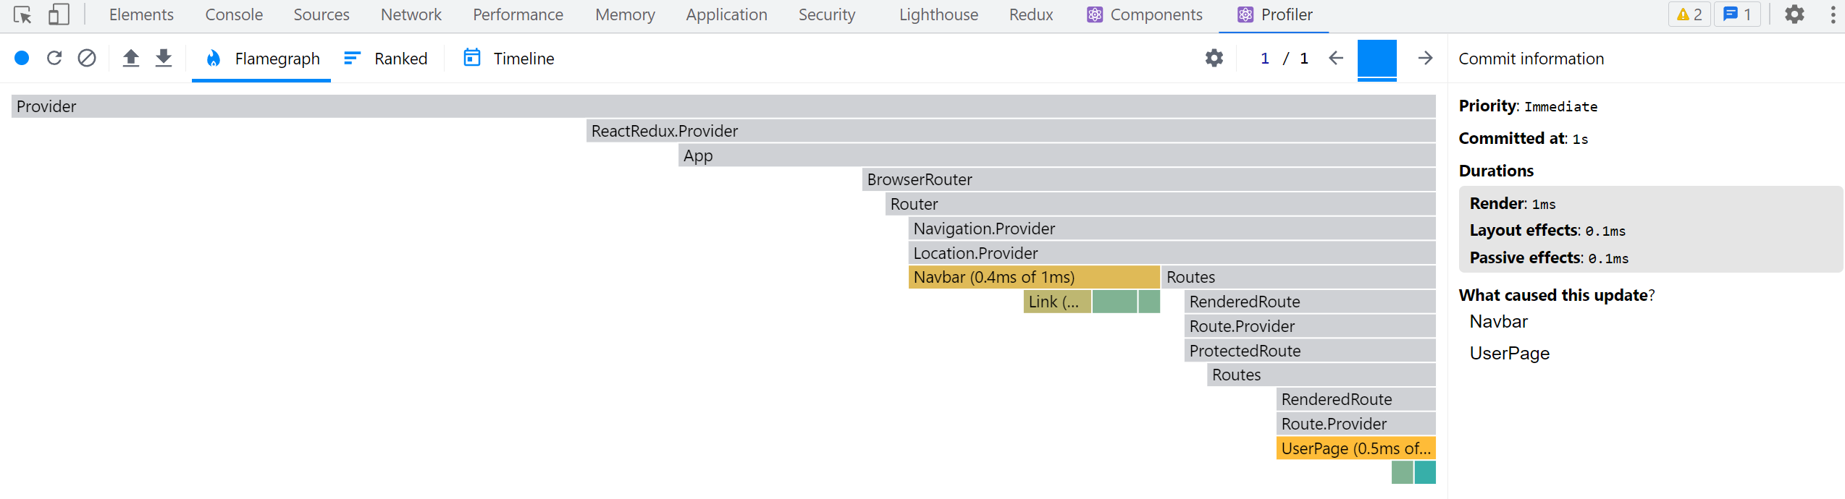Image resolution: width=1845 pixels, height=499 pixels.
Task: Select the Navbar flamegraph bar
Action: coord(1033,278)
